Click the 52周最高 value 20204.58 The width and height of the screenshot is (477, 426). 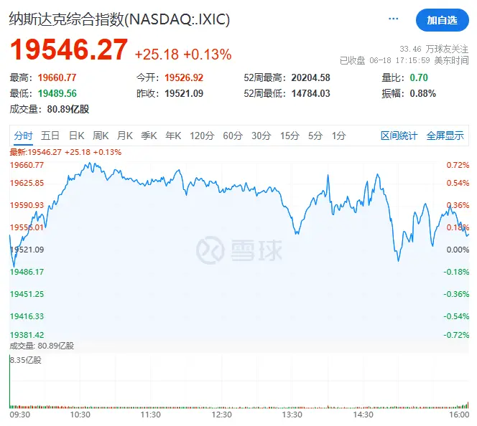[x=310, y=77]
